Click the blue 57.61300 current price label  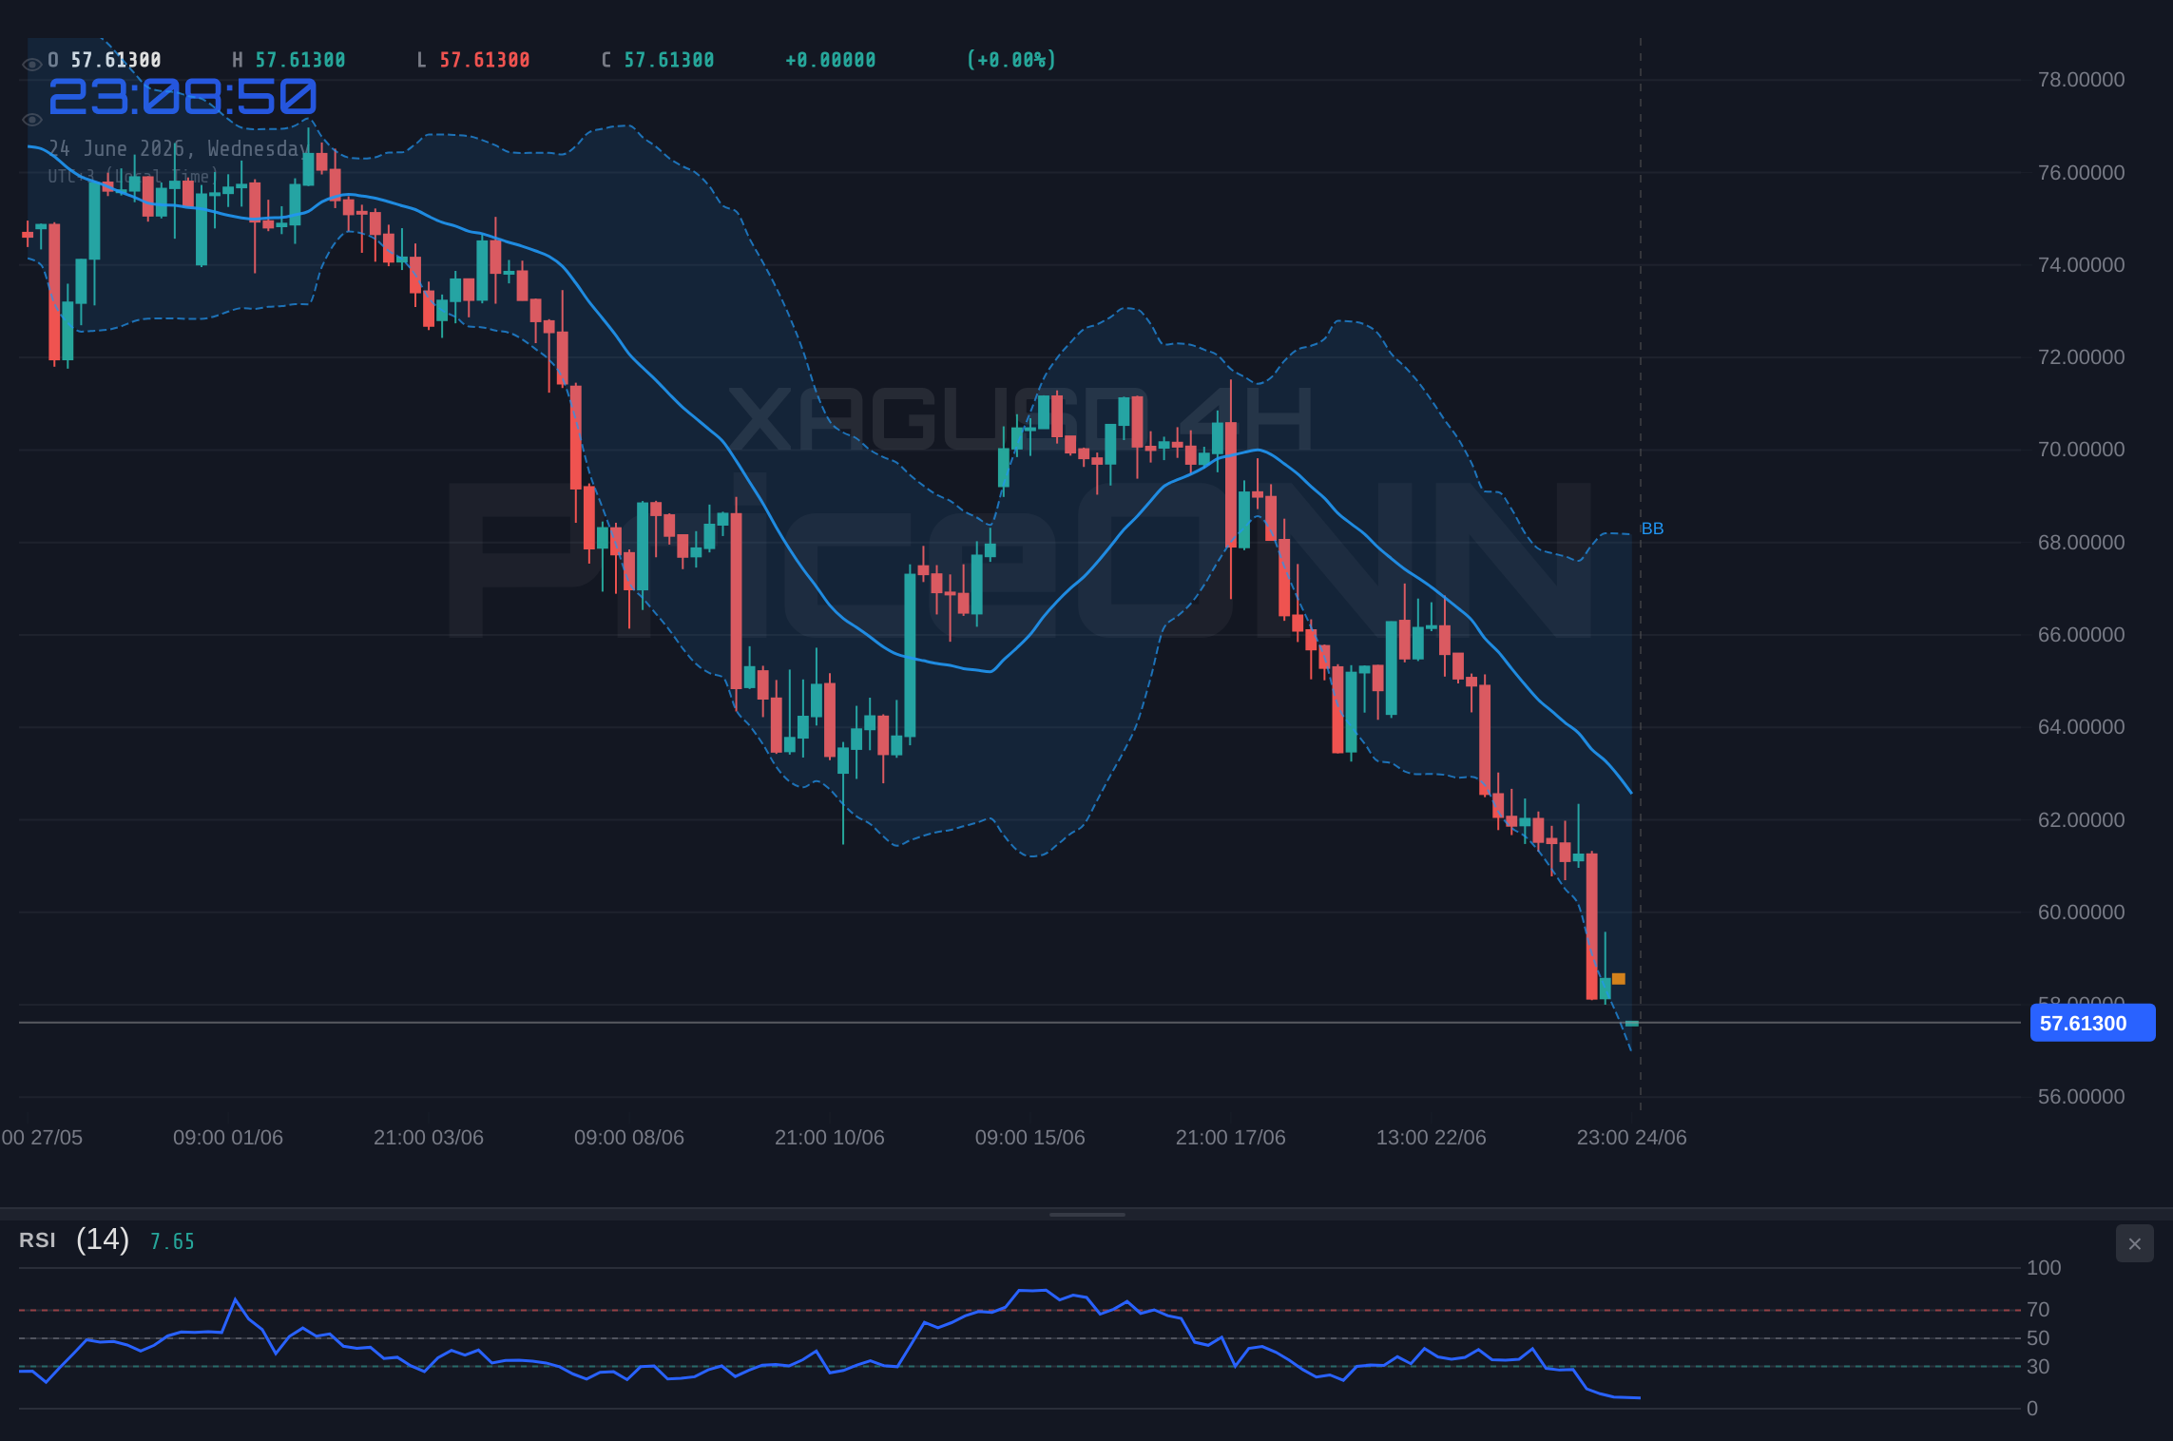2092,1024
